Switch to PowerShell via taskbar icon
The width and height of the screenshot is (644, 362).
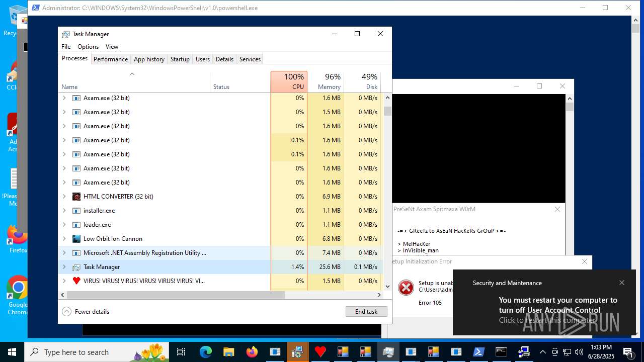[x=478, y=352]
